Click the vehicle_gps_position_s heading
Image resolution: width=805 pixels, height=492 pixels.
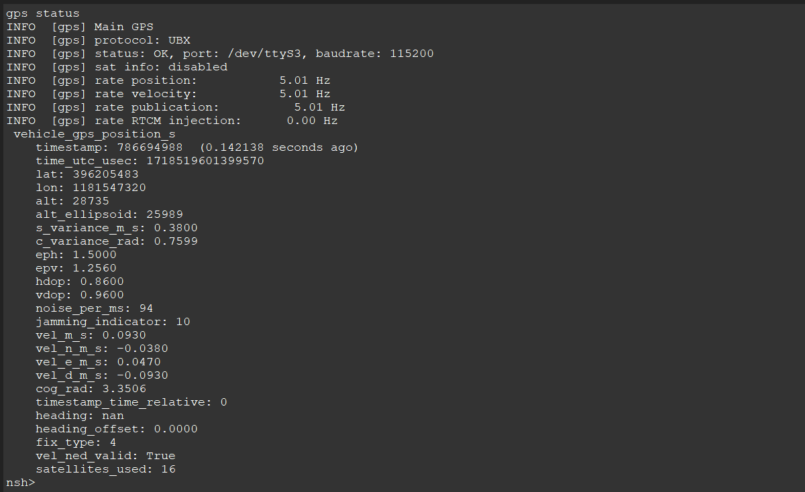coord(95,134)
